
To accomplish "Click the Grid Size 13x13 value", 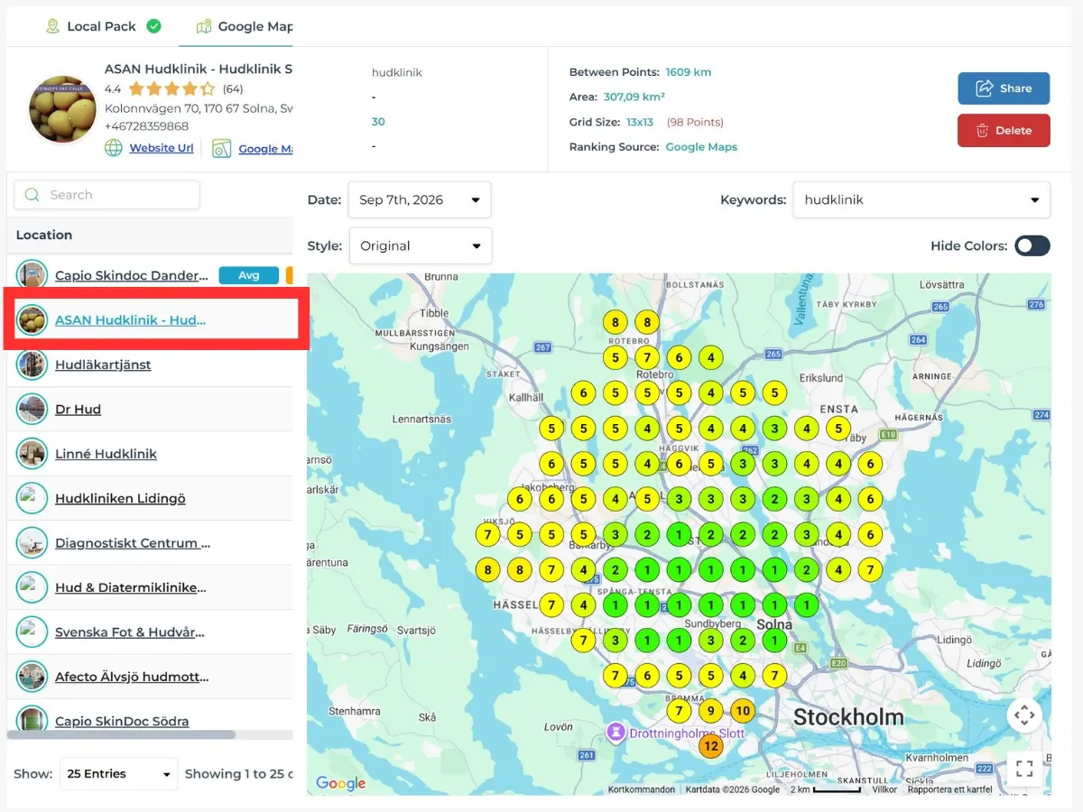I will click(640, 122).
